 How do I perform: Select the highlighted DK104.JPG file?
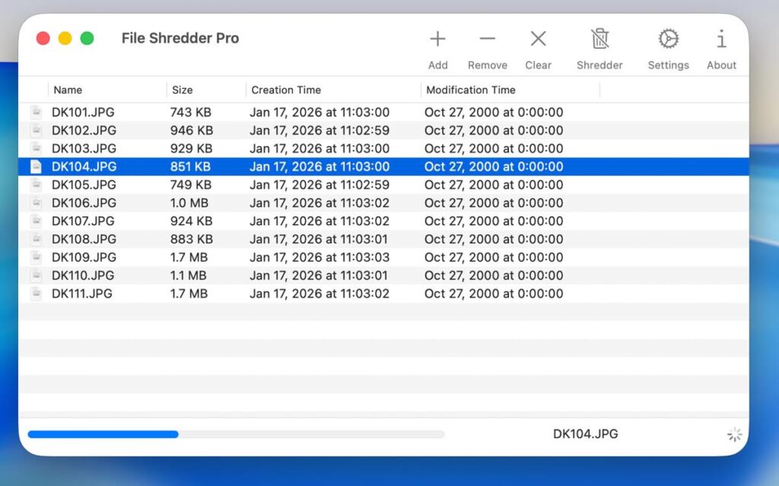84,167
